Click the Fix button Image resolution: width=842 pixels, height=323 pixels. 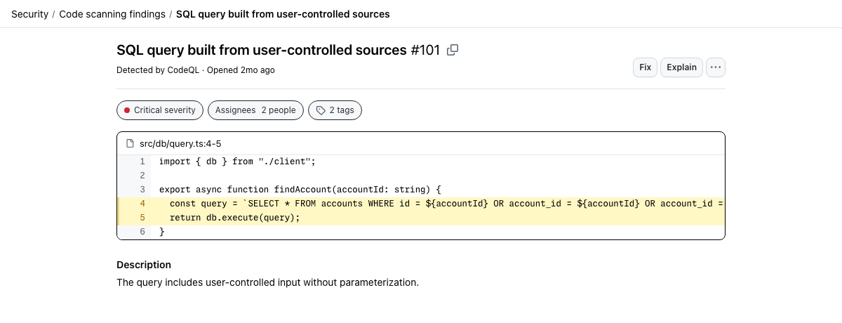pos(645,67)
